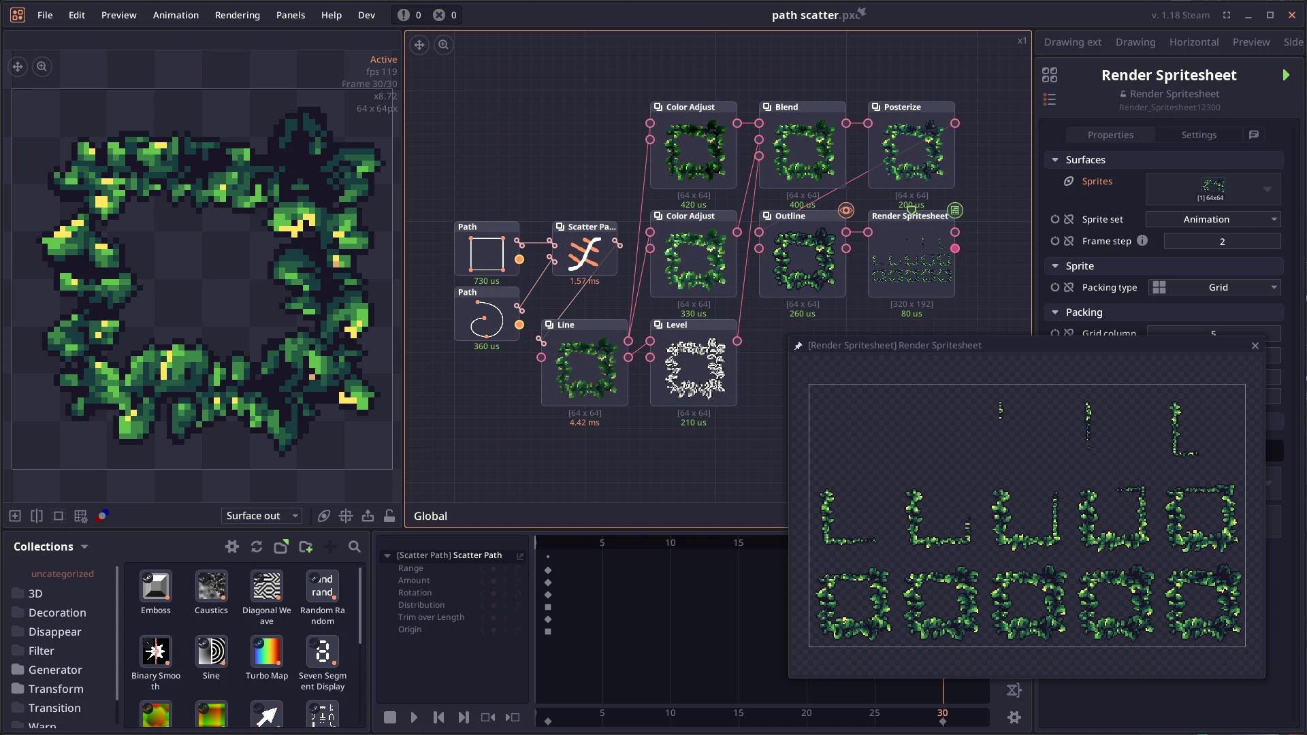Switch to the Settings tab
Viewport: 1307px width, 735px height.
click(1198, 135)
